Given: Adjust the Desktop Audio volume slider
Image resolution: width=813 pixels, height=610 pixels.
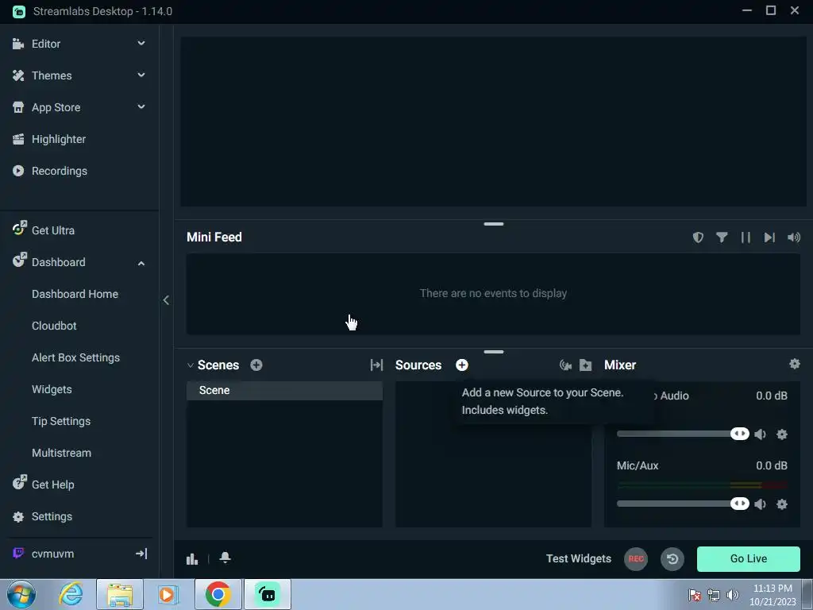Looking at the screenshot, I should tap(683, 434).
